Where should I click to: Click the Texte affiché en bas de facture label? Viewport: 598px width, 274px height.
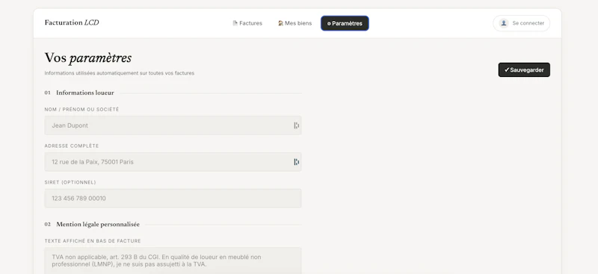93,241
